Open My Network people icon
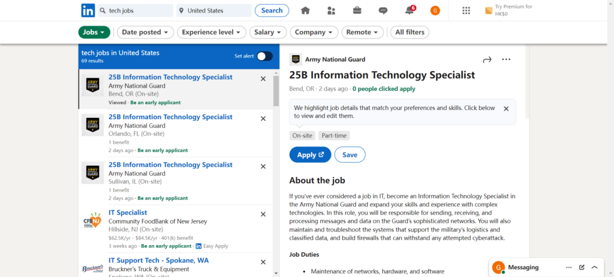This screenshot has width=614, height=277. (331, 11)
